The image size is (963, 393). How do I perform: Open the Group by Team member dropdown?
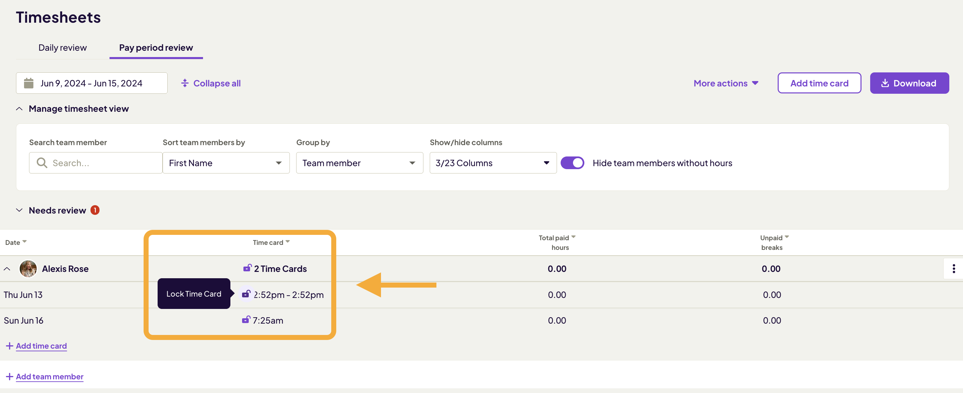[359, 163]
